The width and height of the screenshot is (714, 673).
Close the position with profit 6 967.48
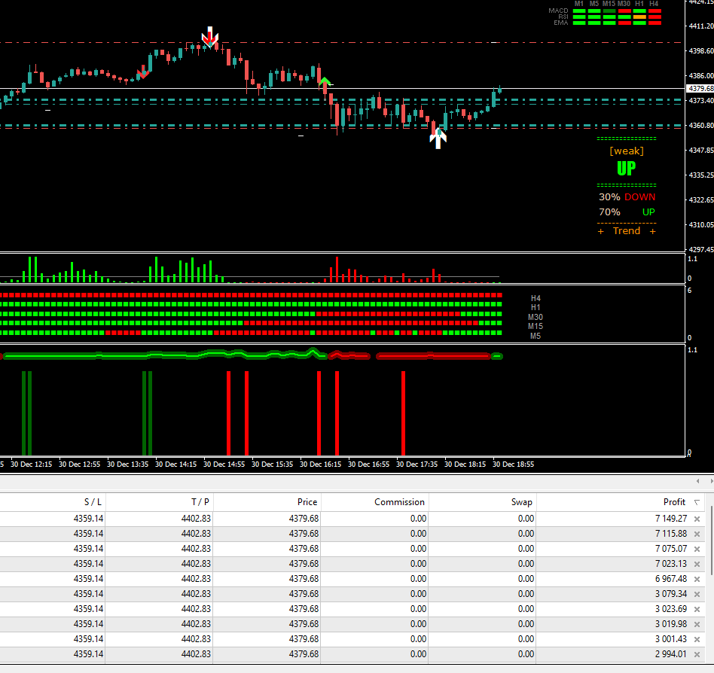point(697,579)
